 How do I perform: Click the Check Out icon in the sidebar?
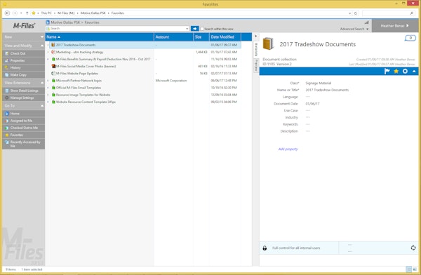pos(7,53)
